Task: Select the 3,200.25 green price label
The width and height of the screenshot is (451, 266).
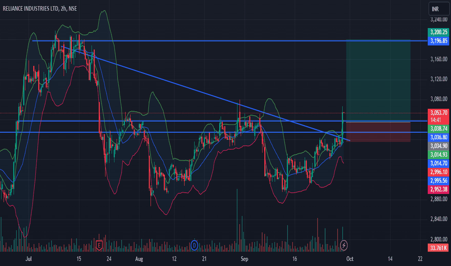Action: (x=438, y=32)
